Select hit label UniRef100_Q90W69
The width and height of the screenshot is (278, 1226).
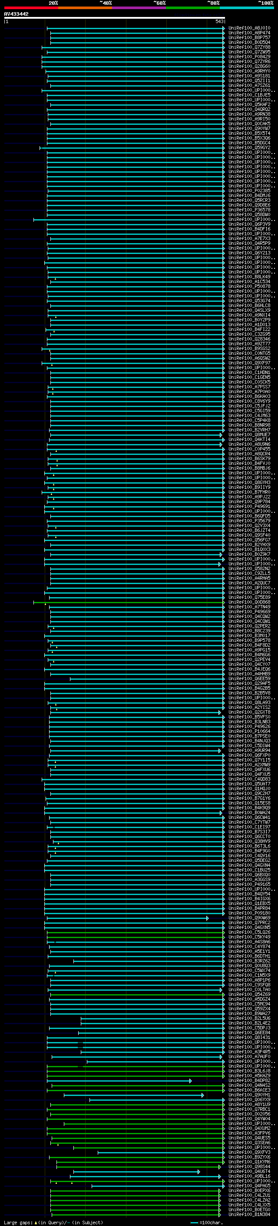pos(249,918)
